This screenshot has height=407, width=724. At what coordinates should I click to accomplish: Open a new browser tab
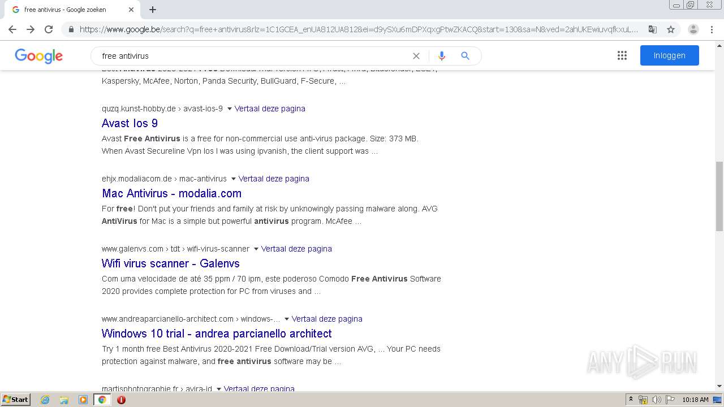[x=153, y=10]
